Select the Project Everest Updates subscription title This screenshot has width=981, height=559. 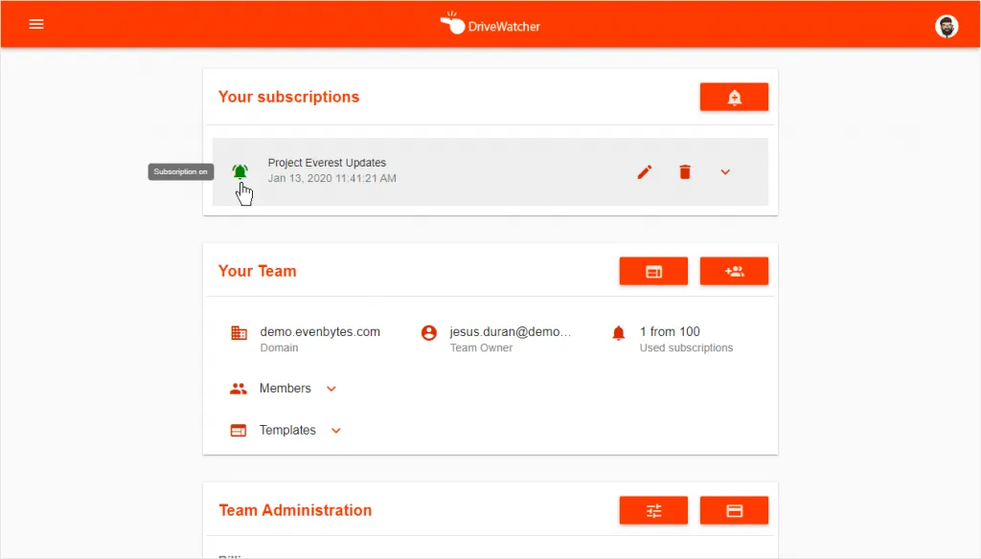327,163
